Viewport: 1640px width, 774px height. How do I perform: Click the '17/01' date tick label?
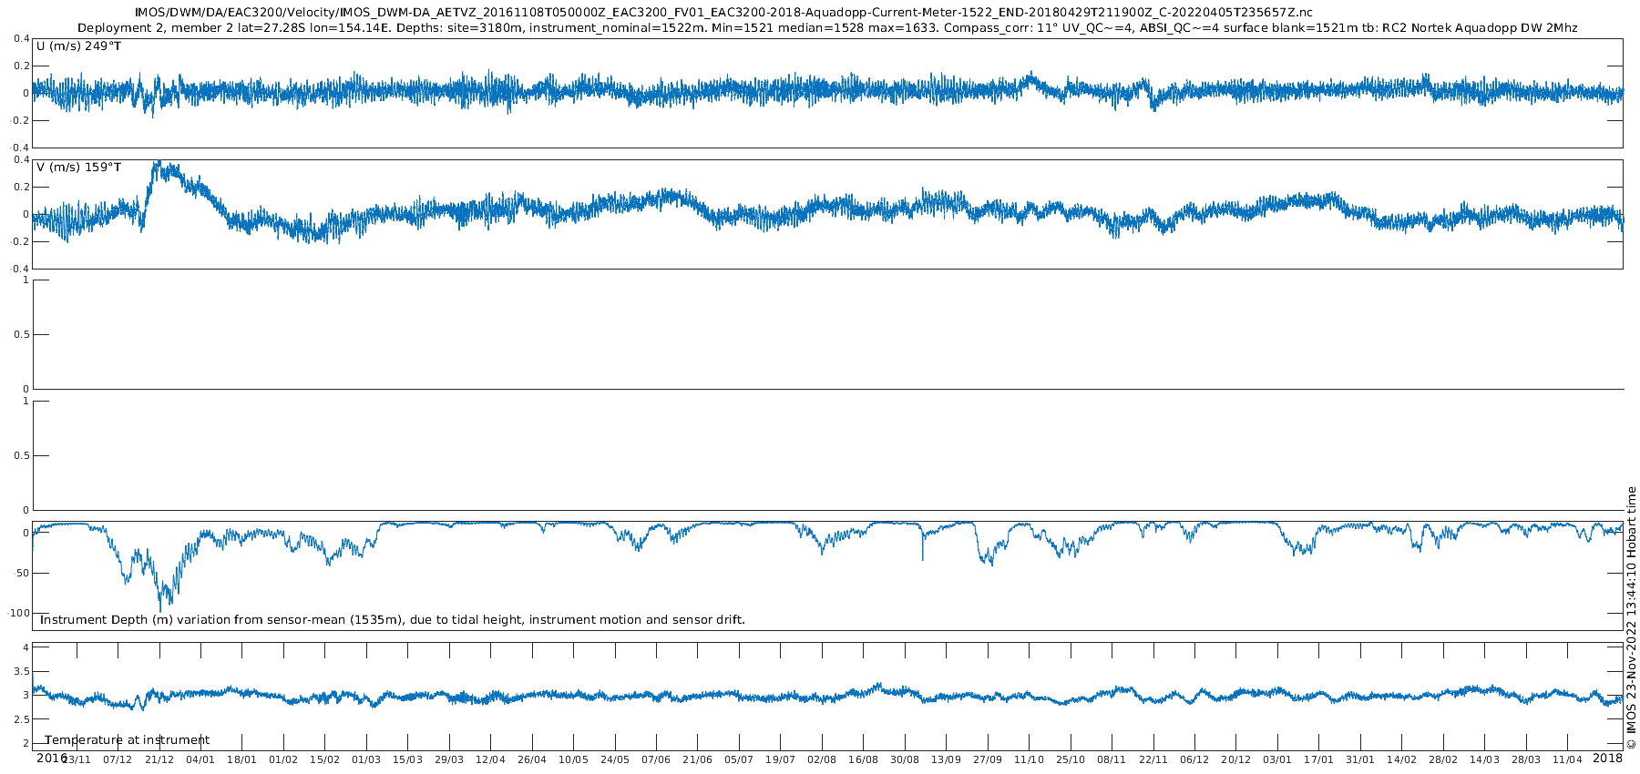[x=1319, y=759]
